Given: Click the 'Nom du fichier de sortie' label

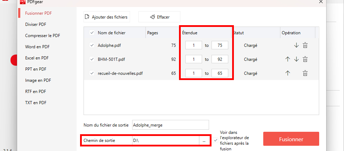Looking at the screenshot, I should (106, 125).
